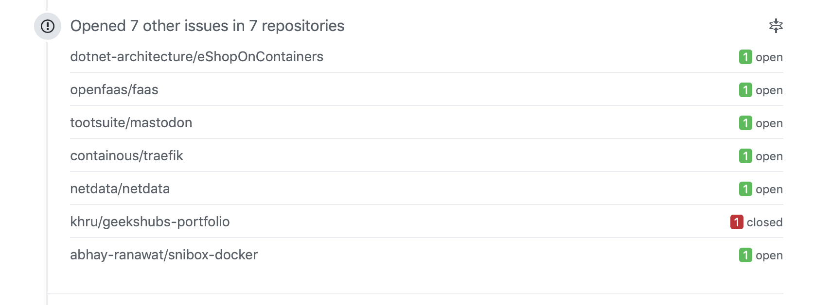This screenshot has height=305, width=814.
Task: Click green open badge beside openfaas/faas
Action: click(745, 90)
